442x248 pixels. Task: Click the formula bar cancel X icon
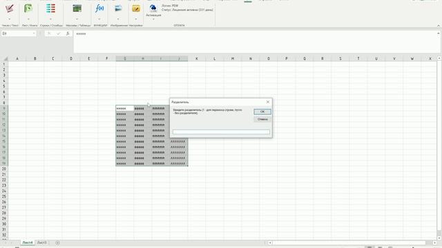49,34
